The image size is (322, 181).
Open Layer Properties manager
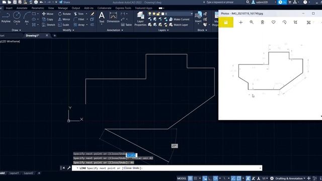point(140,19)
